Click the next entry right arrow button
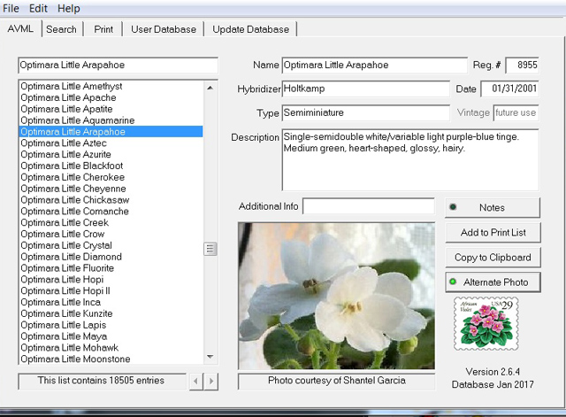The width and height of the screenshot is (566, 417). (211, 381)
